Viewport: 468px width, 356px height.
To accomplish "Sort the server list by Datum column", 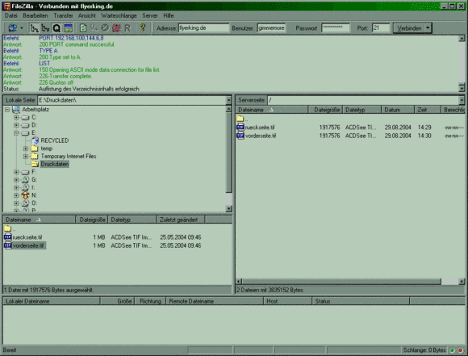I will point(398,110).
